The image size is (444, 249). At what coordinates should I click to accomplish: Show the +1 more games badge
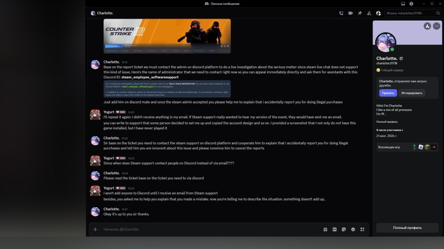click(x=434, y=147)
